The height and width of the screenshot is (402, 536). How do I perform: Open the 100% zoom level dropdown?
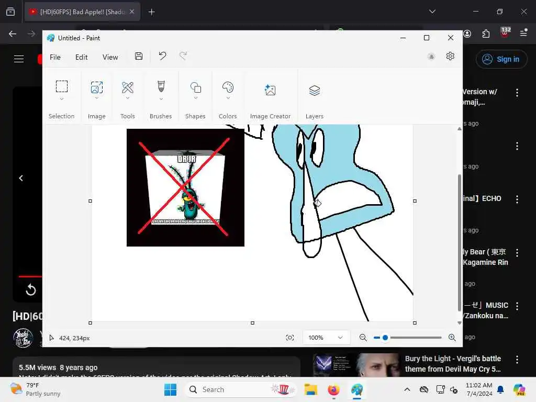click(x=326, y=338)
